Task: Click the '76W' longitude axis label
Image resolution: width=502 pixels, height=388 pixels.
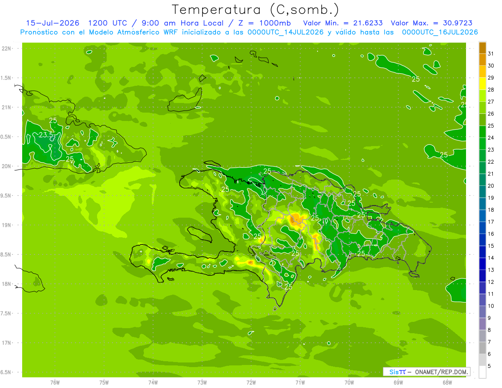Action: (x=55, y=382)
